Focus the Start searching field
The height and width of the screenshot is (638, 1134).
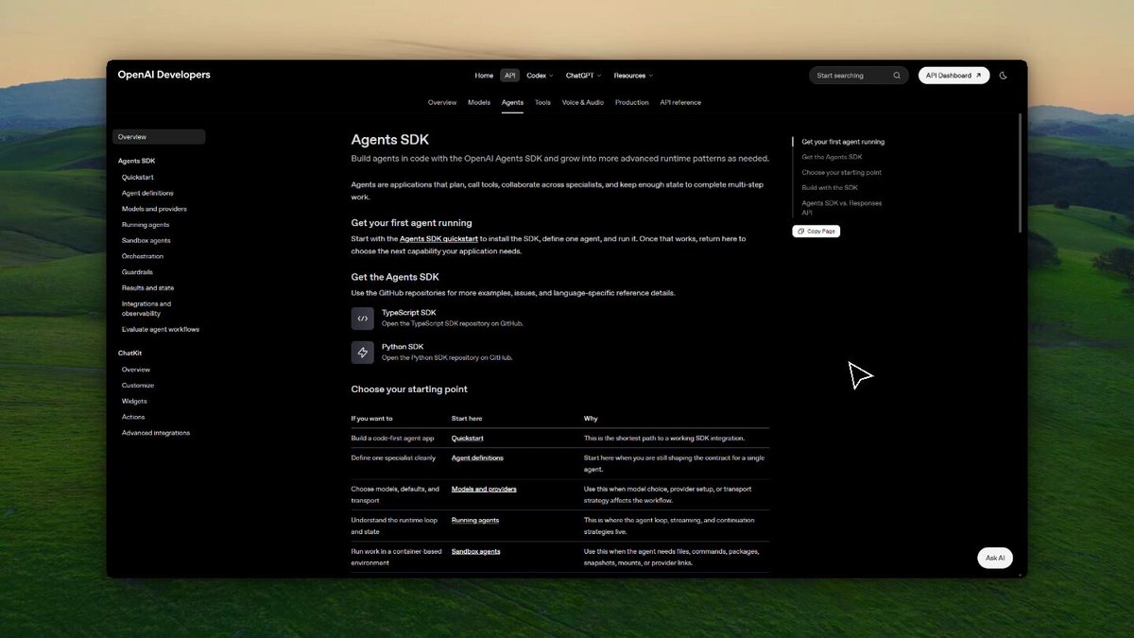click(859, 76)
